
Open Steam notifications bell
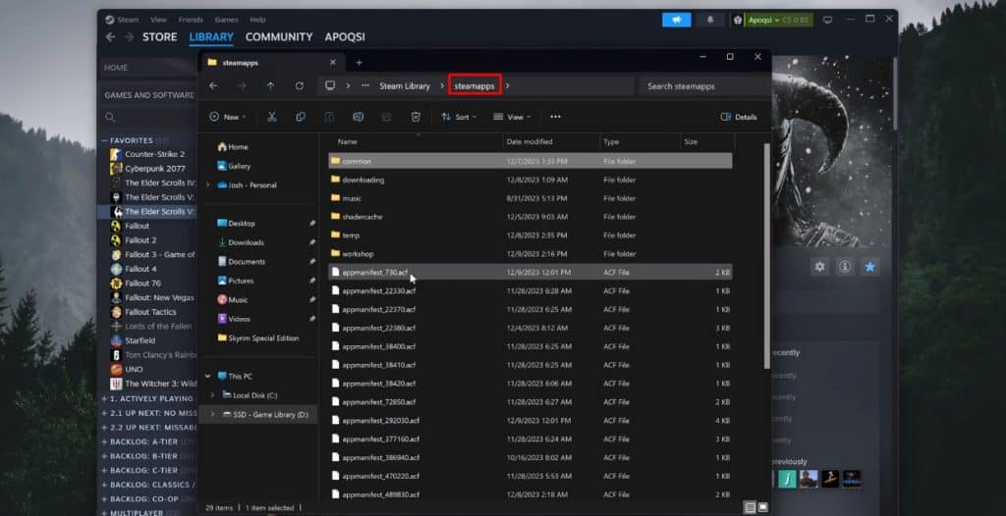[x=710, y=20]
